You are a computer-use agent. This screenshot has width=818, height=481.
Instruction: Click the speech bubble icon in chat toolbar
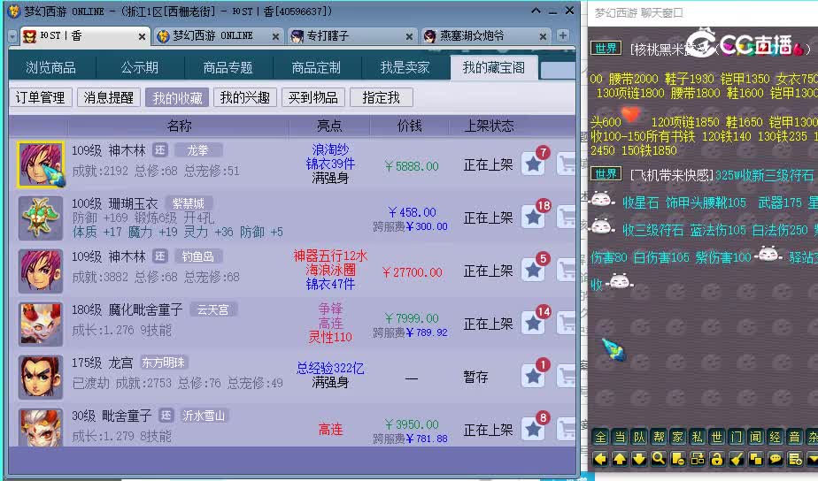(x=776, y=459)
